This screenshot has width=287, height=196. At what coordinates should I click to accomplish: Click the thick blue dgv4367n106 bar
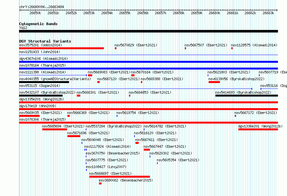148,62
